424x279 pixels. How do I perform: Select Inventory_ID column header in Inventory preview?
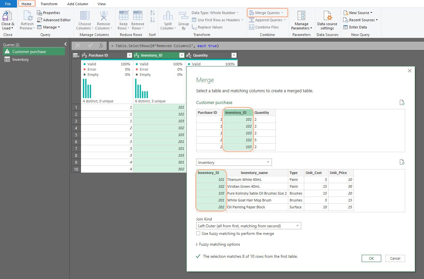coord(211,173)
